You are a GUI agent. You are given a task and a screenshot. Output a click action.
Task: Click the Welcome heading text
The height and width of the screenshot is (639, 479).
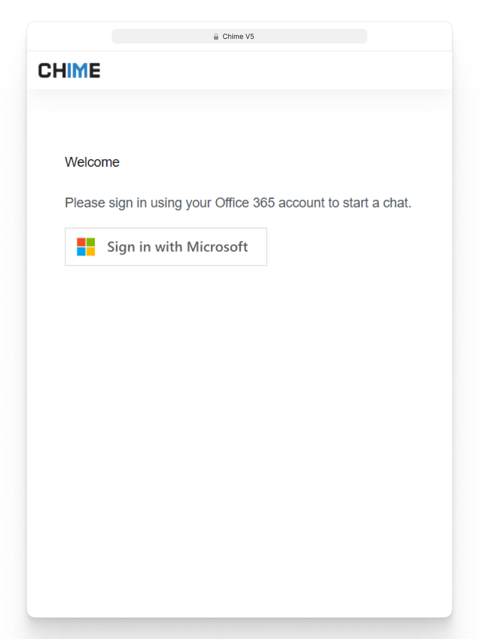point(92,162)
